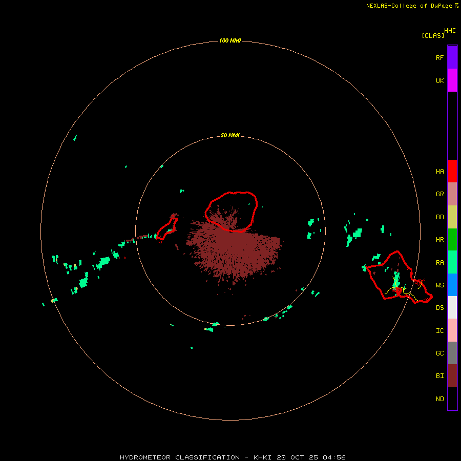The height and width of the screenshot is (461, 461).
Task: Click the ND black legend swatch
Action: pyautogui.click(x=452, y=399)
